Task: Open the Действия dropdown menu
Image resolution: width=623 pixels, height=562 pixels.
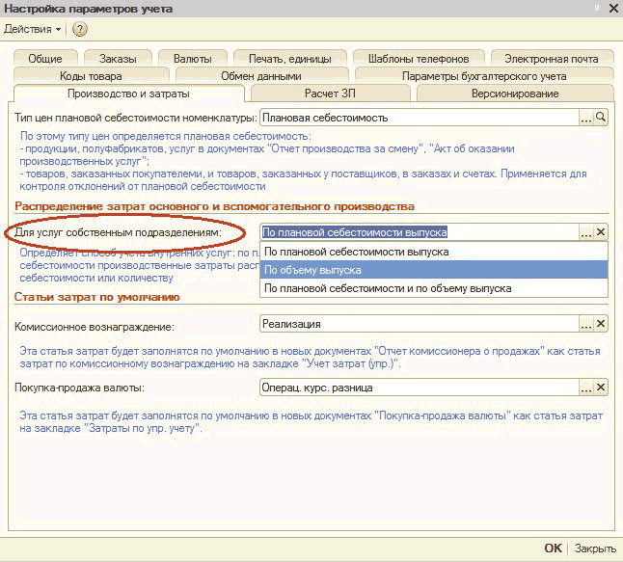Action: (x=33, y=29)
